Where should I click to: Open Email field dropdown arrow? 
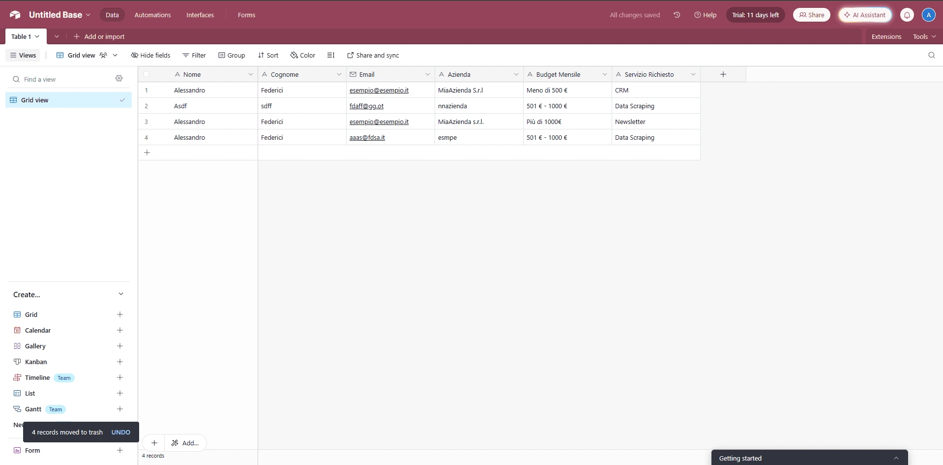pyautogui.click(x=428, y=74)
